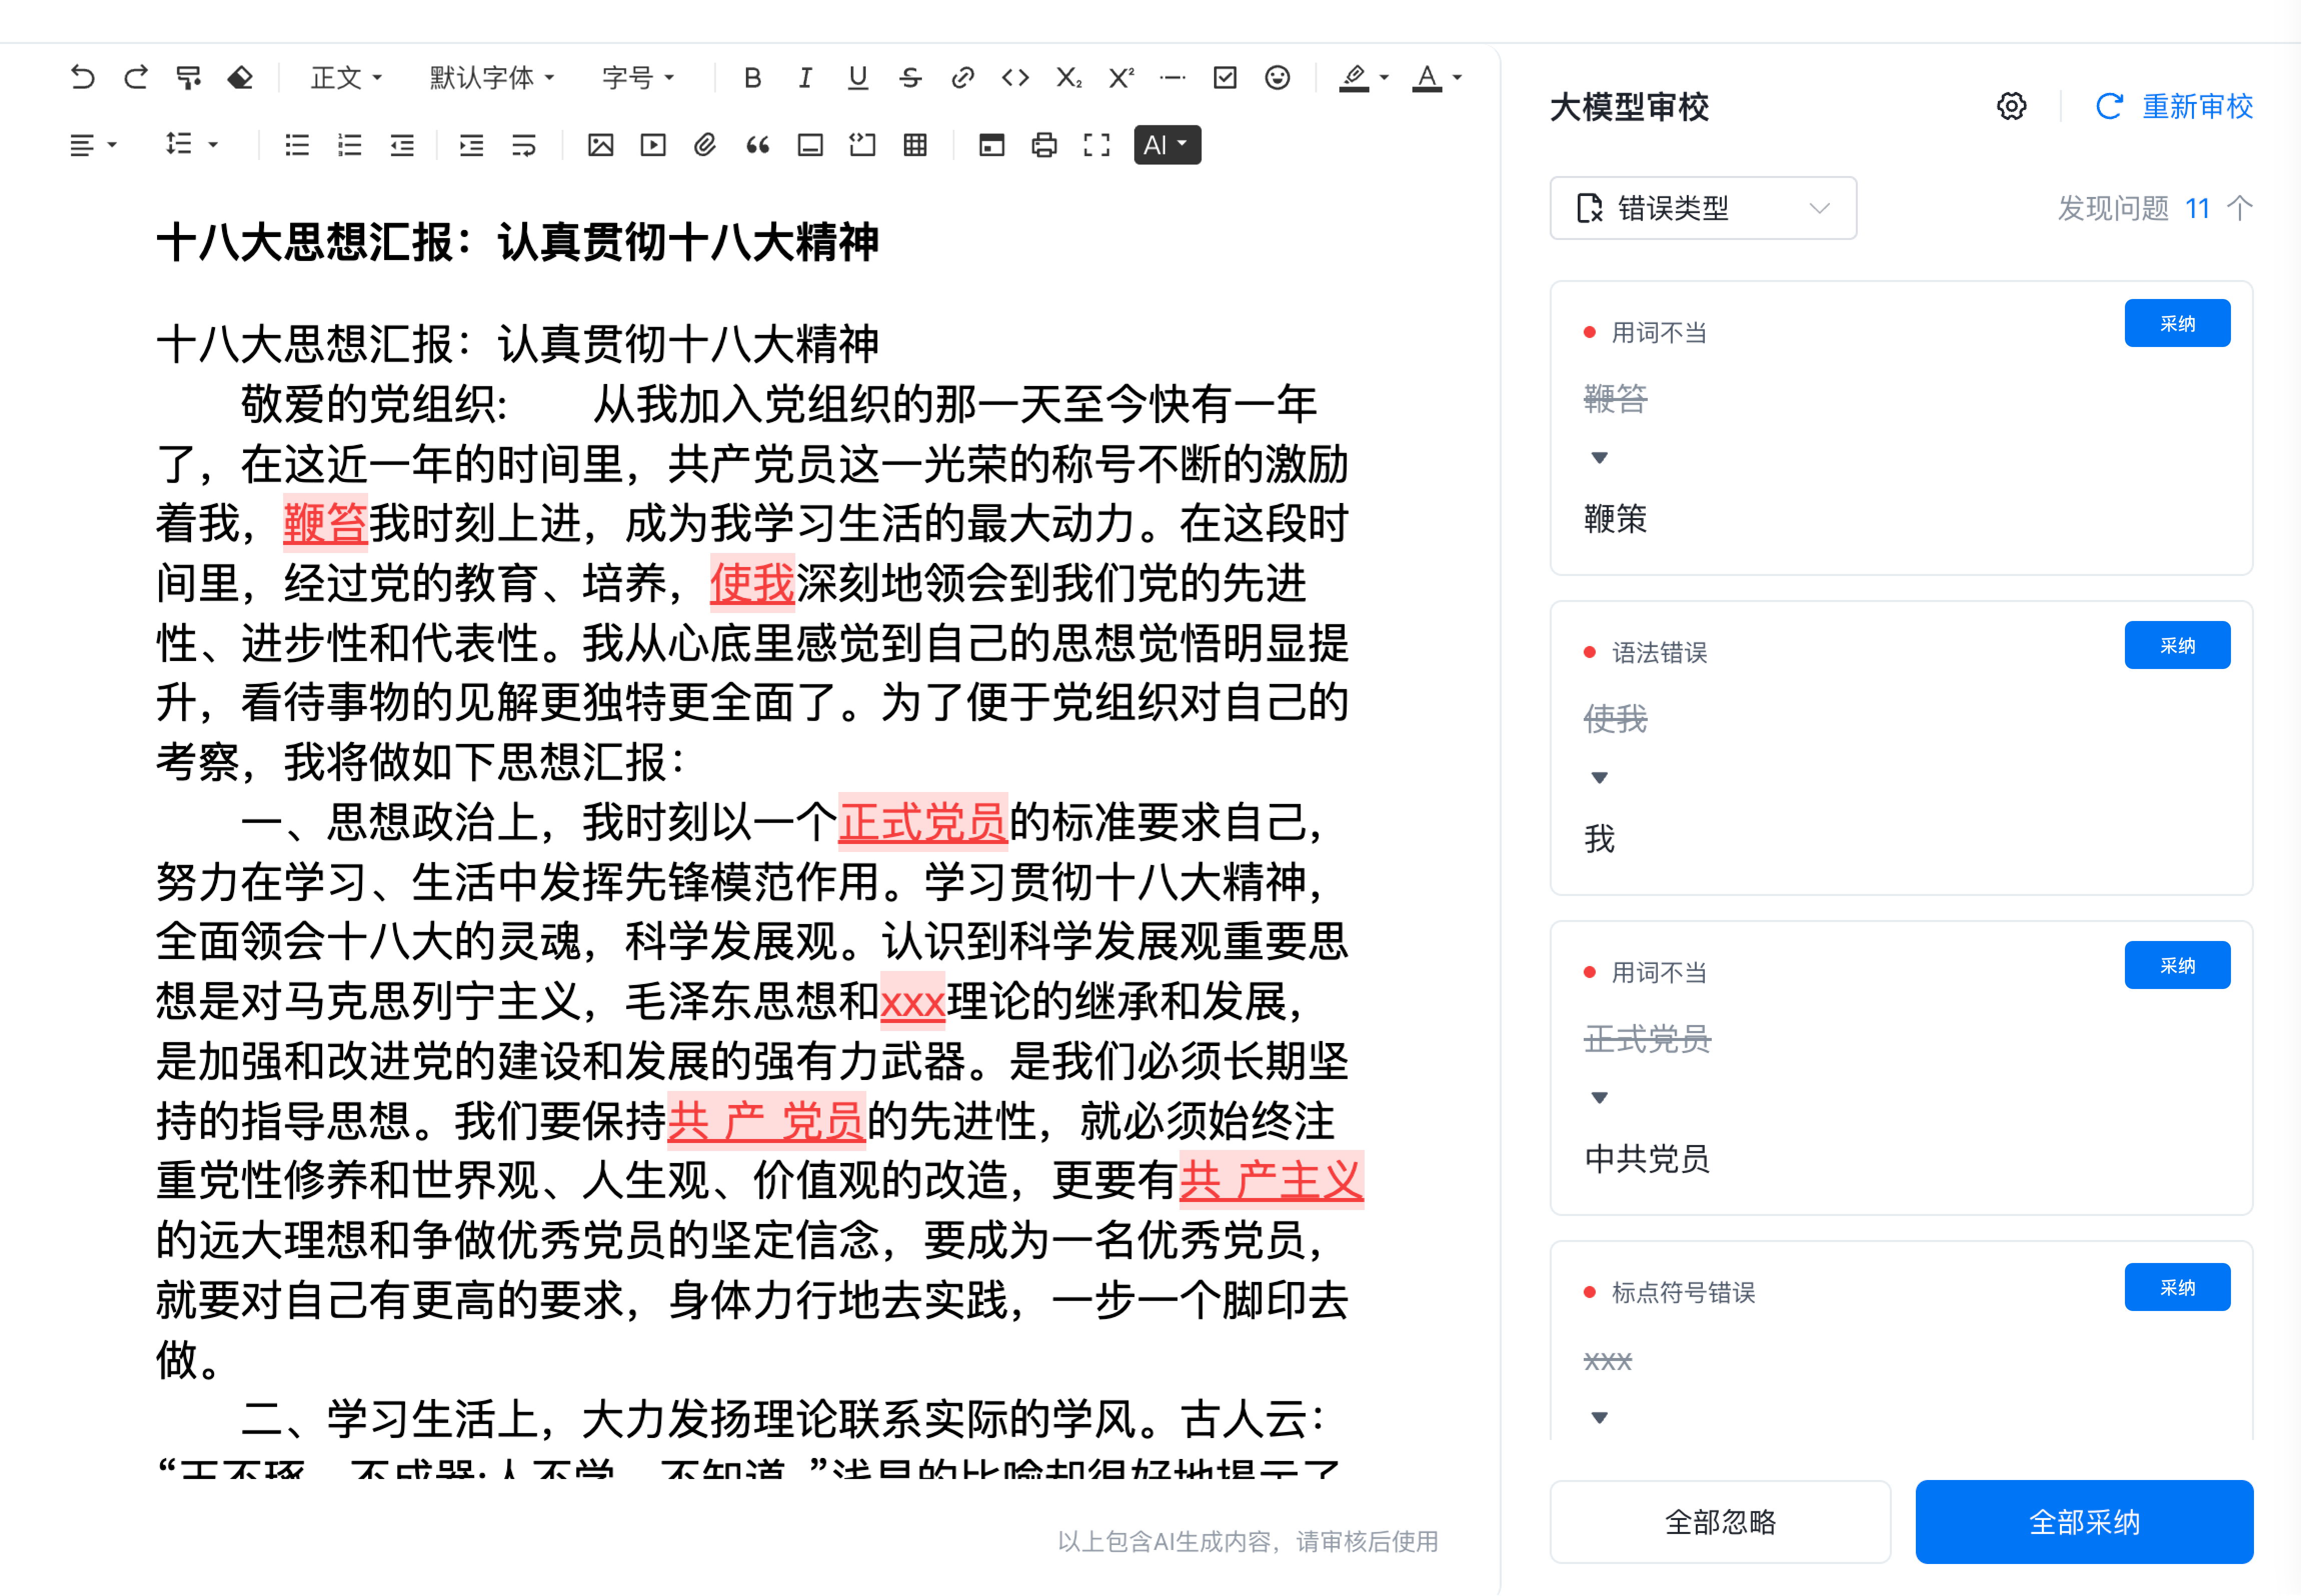Toggle fullscreen editing mode
Image resolution: width=2302 pixels, height=1596 pixels.
click(x=1096, y=145)
